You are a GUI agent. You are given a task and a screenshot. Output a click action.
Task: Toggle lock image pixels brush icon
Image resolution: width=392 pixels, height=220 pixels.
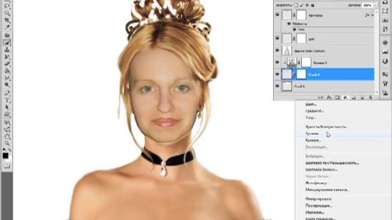tap(302, 5)
